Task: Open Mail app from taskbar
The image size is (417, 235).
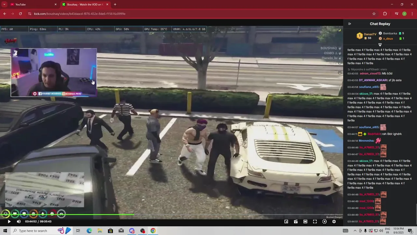Action: 121,231
